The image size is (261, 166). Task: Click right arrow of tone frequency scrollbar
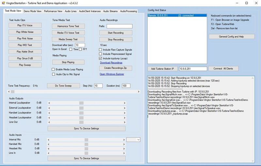pyautogui.click(x=138, y=92)
